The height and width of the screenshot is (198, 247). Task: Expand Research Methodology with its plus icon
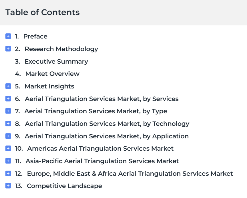(x=8, y=49)
